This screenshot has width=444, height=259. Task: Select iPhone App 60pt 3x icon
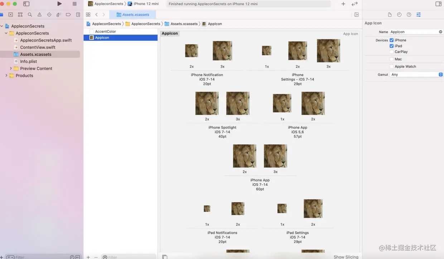click(275, 156)
